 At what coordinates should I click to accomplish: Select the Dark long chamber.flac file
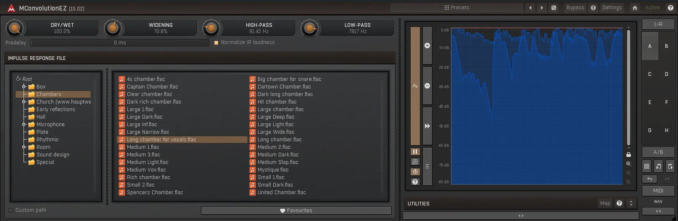[x=281, y=94]
